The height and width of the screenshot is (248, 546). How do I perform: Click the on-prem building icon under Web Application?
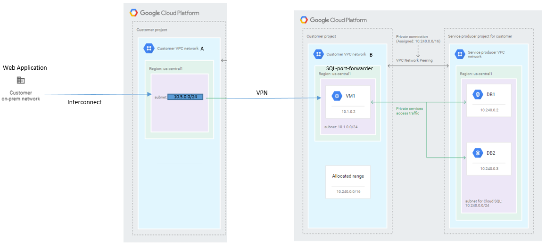coord(21,81)
